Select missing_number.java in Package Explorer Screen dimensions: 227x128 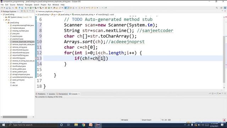click(x=21, y=31)
